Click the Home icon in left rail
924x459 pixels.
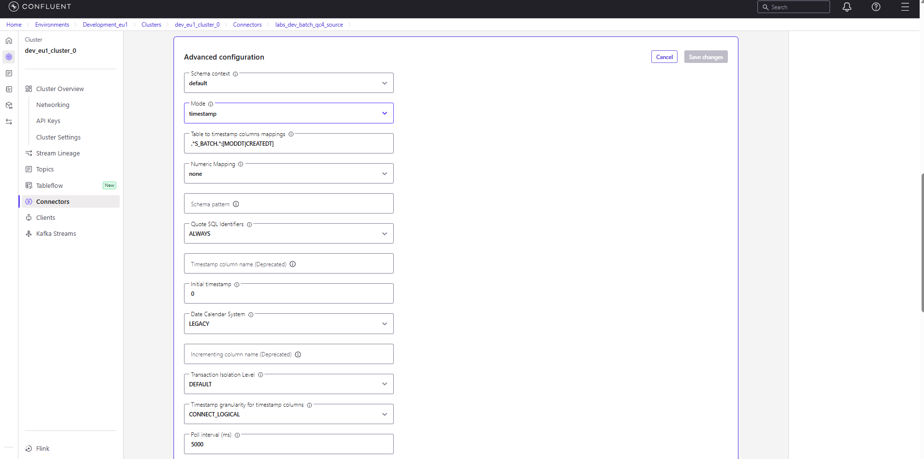pyautogui.click(x=9, y=41)
